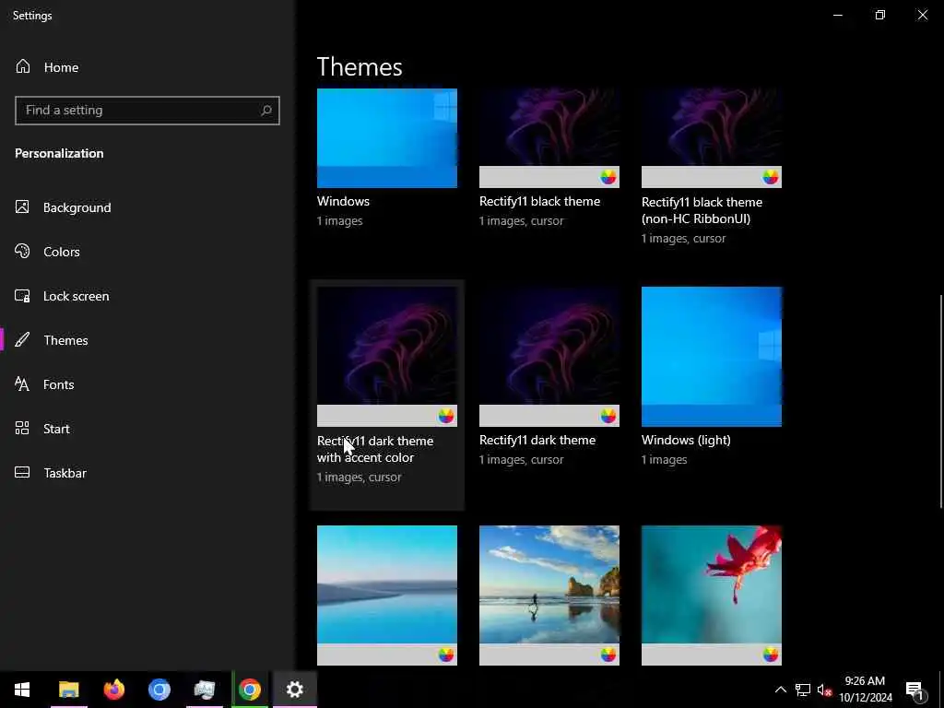Launch File Explorer from taskbar

68,690
